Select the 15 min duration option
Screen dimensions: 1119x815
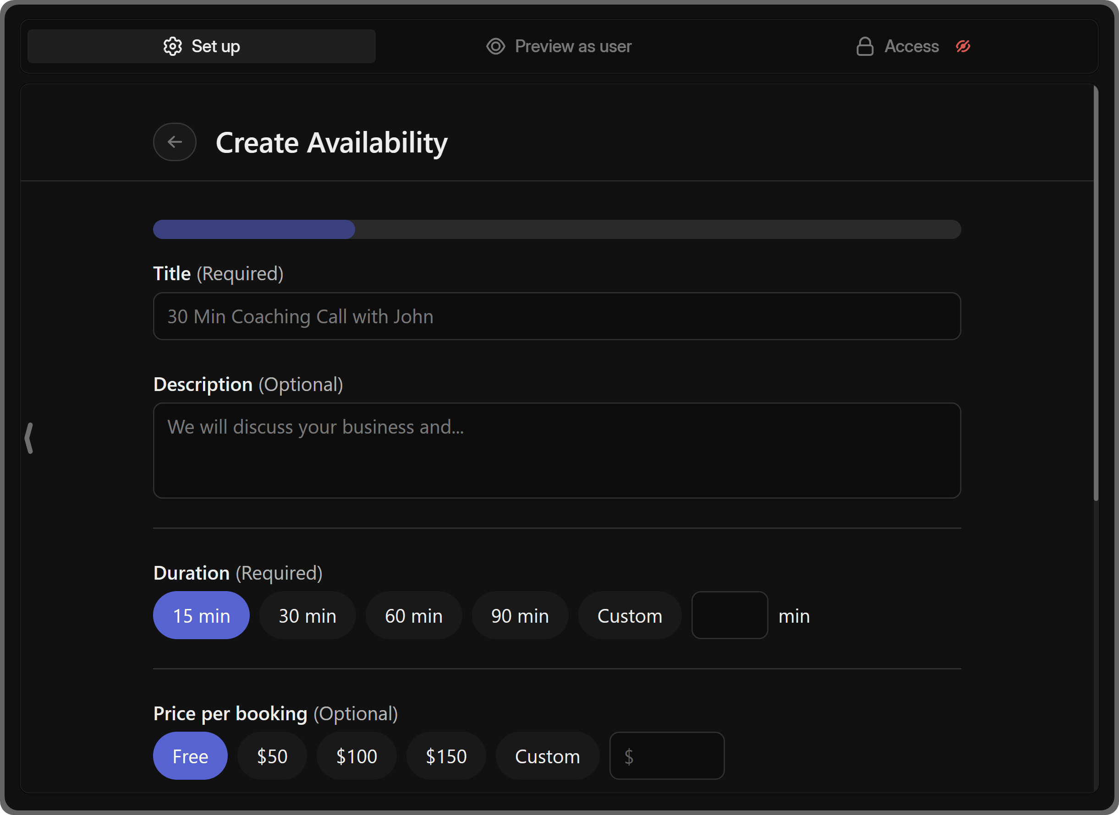[202, 615]
